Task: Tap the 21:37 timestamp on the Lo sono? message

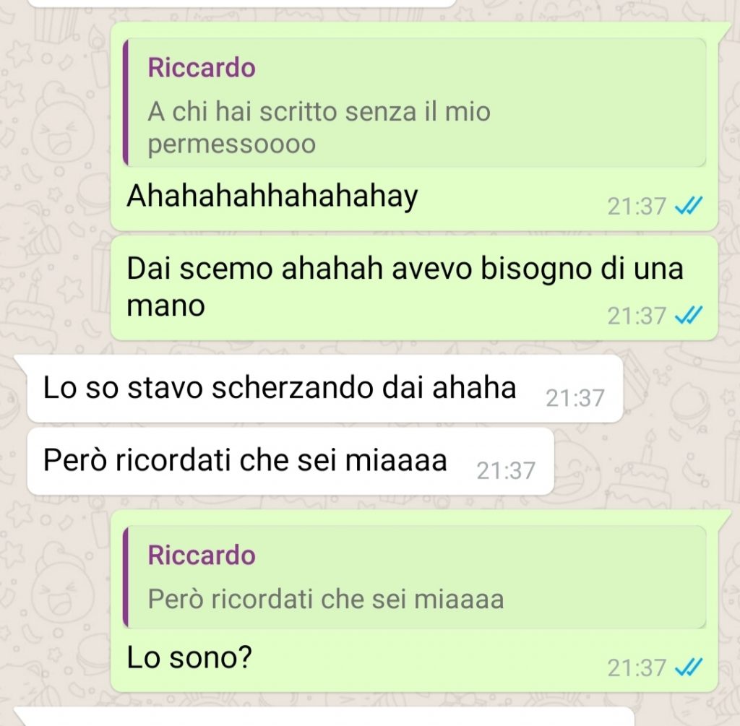Action: (636, 668)
